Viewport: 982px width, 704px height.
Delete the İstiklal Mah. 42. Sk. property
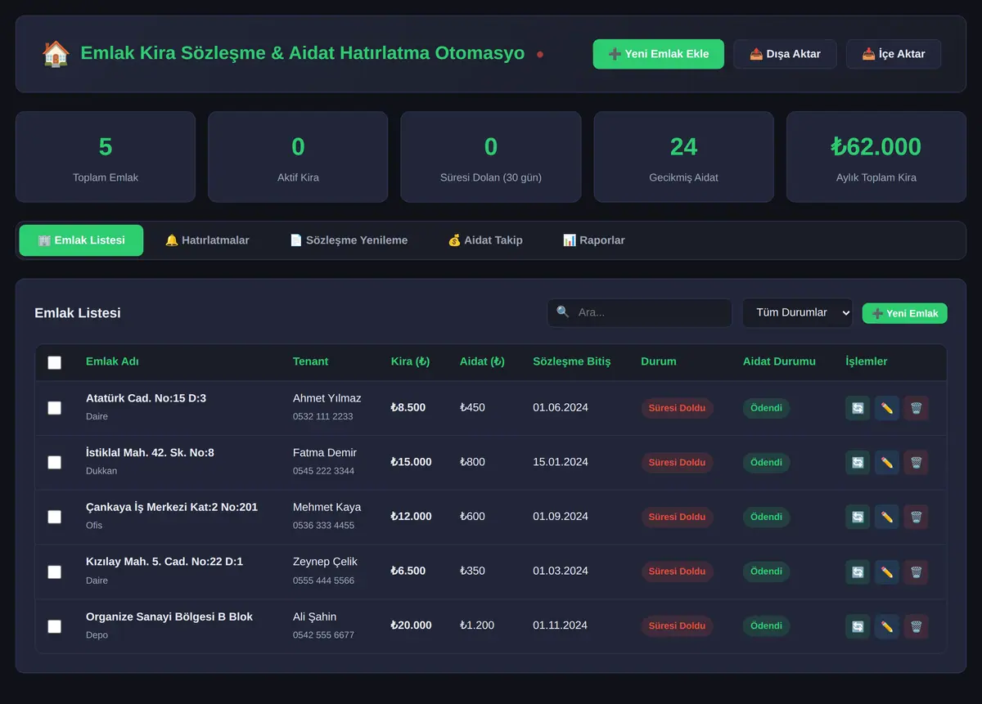coord(917,463)
